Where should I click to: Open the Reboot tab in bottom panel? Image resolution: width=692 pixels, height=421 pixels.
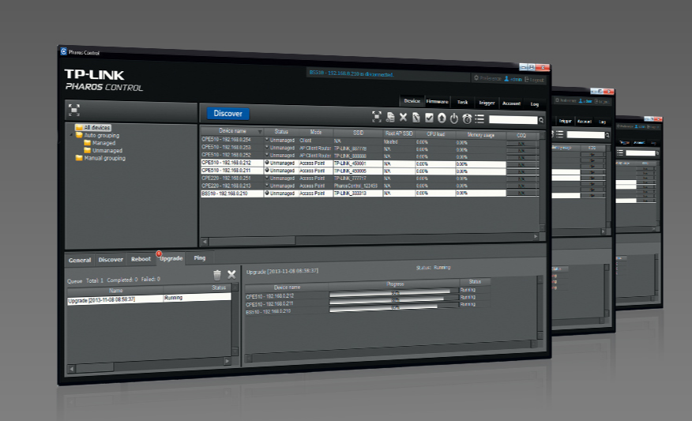coord(141,259)
